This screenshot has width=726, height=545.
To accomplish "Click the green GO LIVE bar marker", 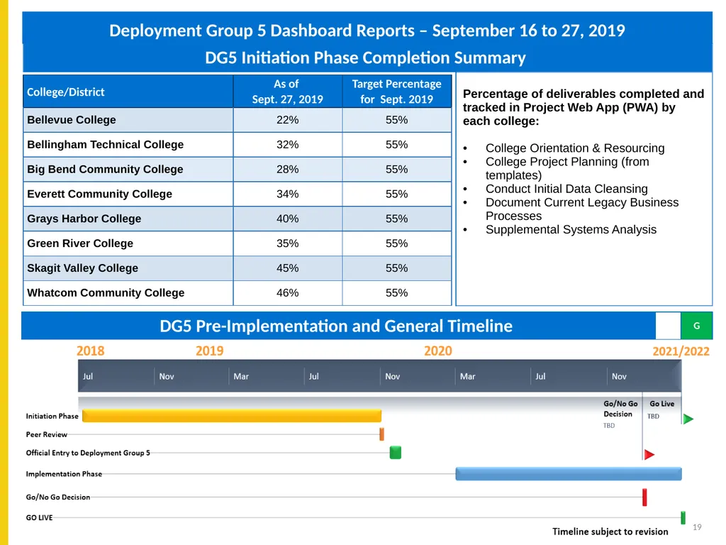I will (x=683, y=517).
